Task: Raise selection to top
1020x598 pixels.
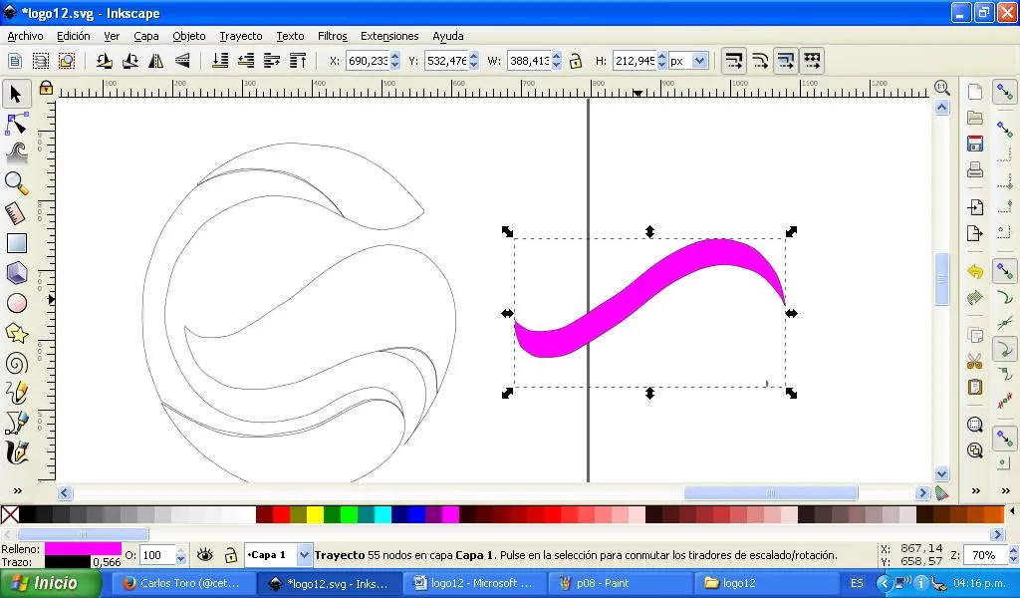Action: [298, 61]
